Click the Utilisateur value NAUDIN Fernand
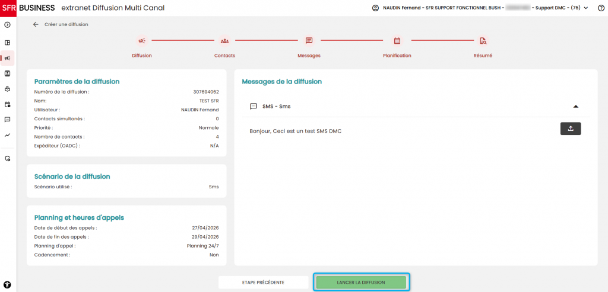 tap(200, 110)
